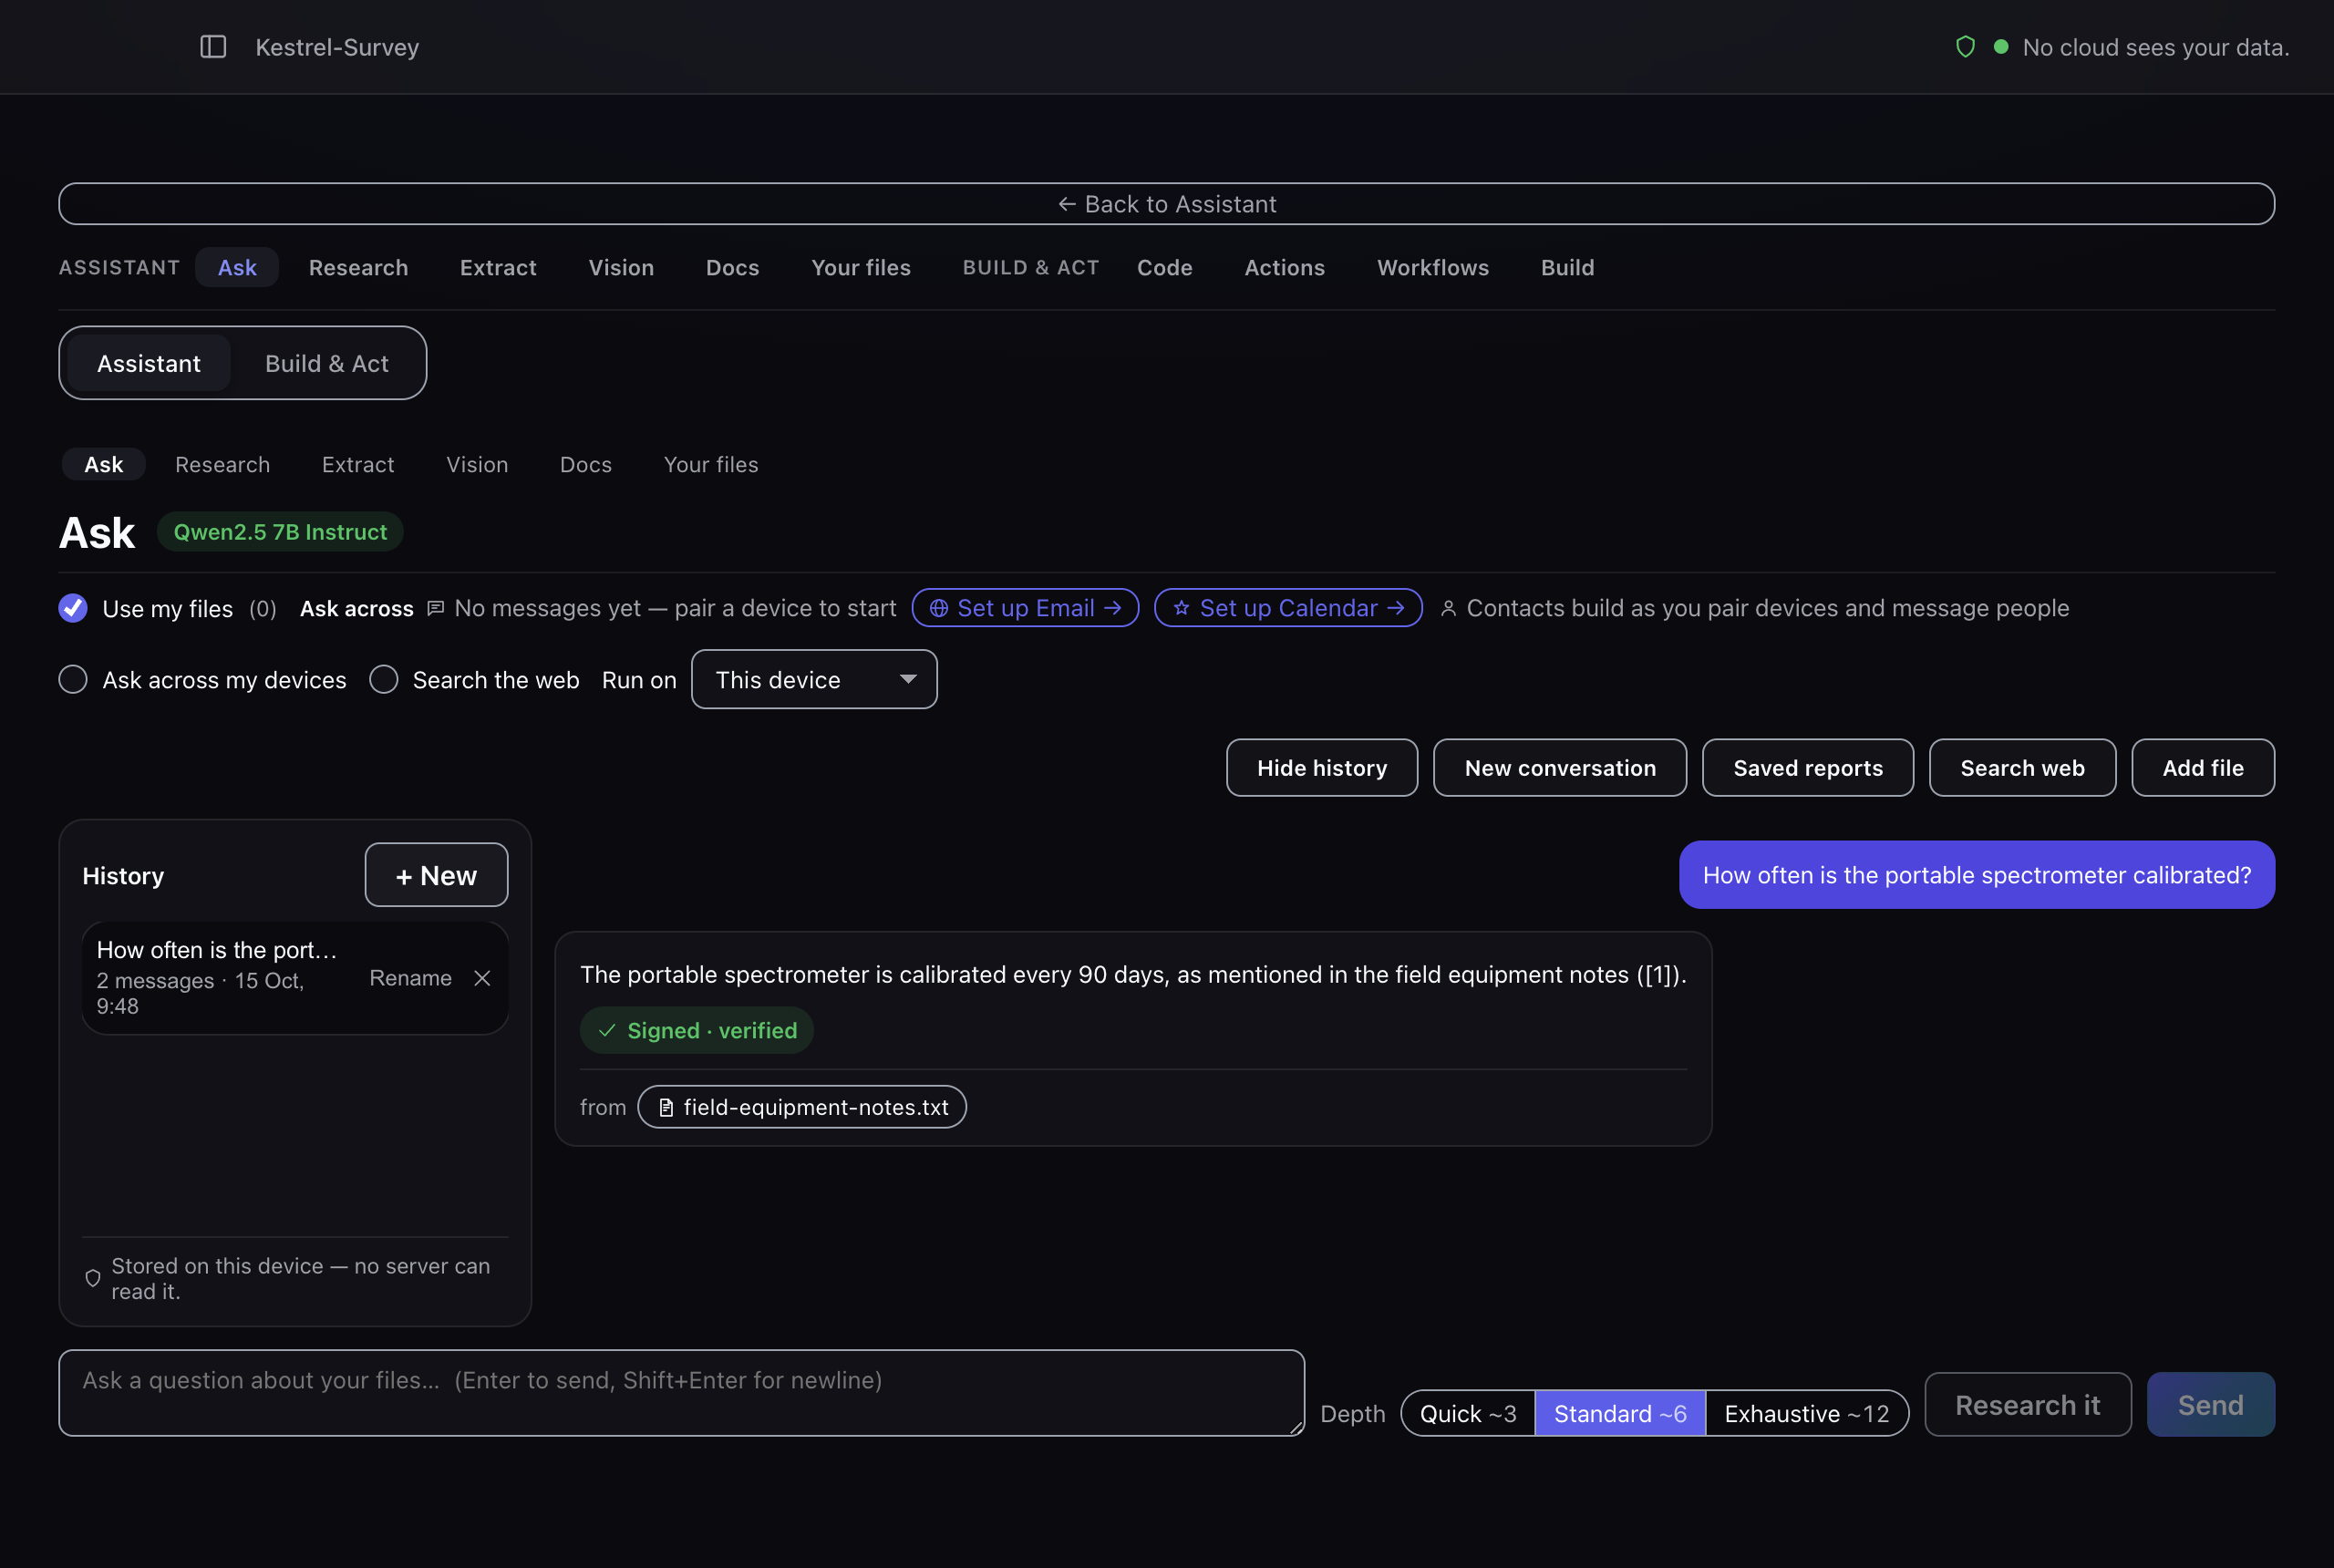The width and height of the screenshot is (2334, 1568).
Task: Click the file icon in field-equipment-notes.txt chip
Action: (x=666, y=1107)
